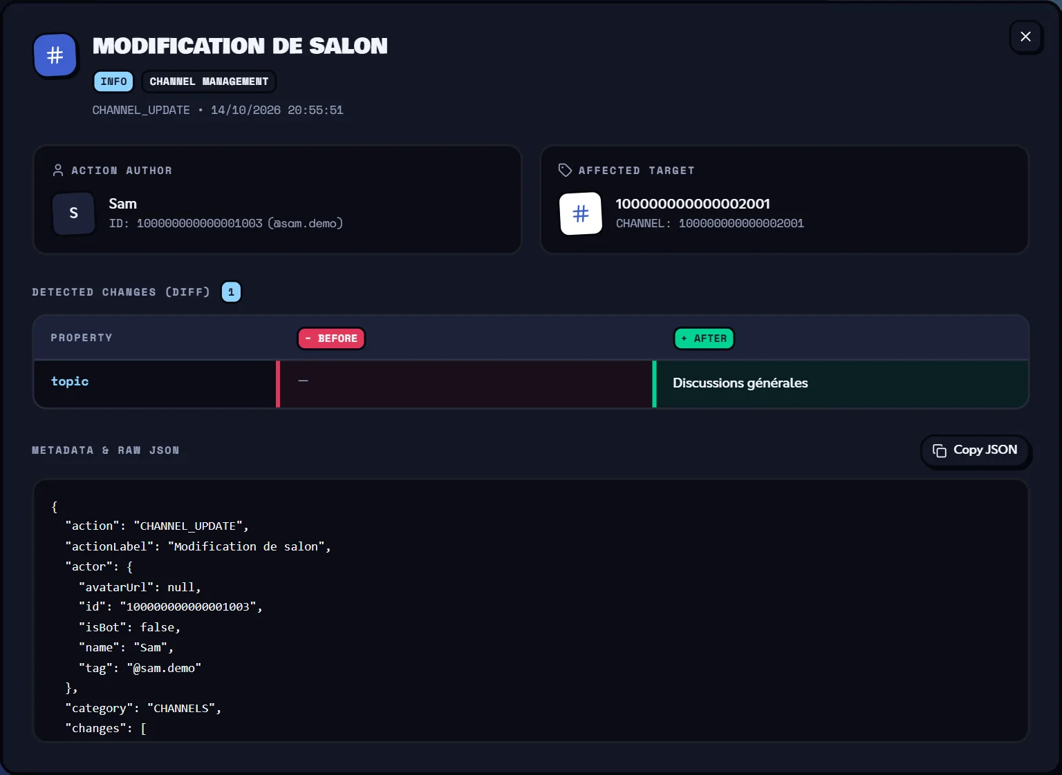Click the CHANNEL_UPDATE timestamp line
Screen dimensions: 1062x775
tap(218, 111)
